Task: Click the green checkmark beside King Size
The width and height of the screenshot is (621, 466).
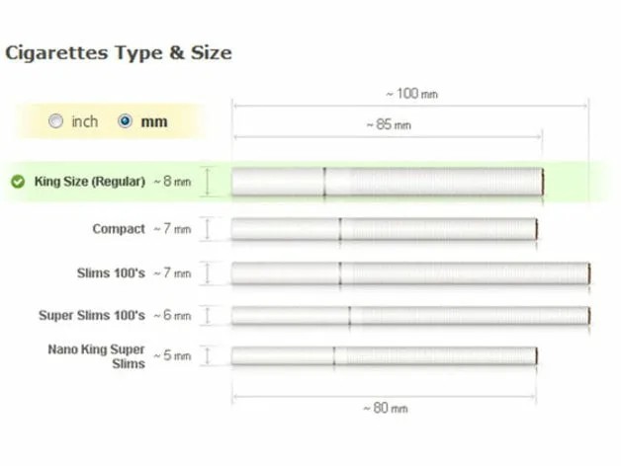Action: pos(18,182)
